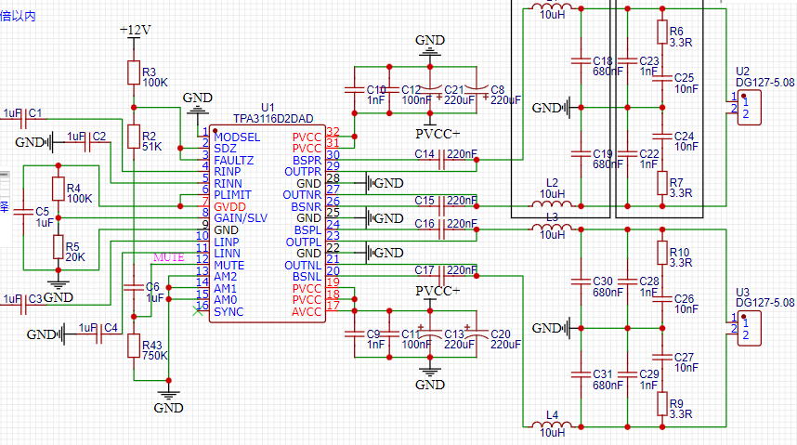Viewport: 797px width, 445px height.
Task: Click the magenta MUTE net label
Action: pyautogui.click(x=169, y=257)
